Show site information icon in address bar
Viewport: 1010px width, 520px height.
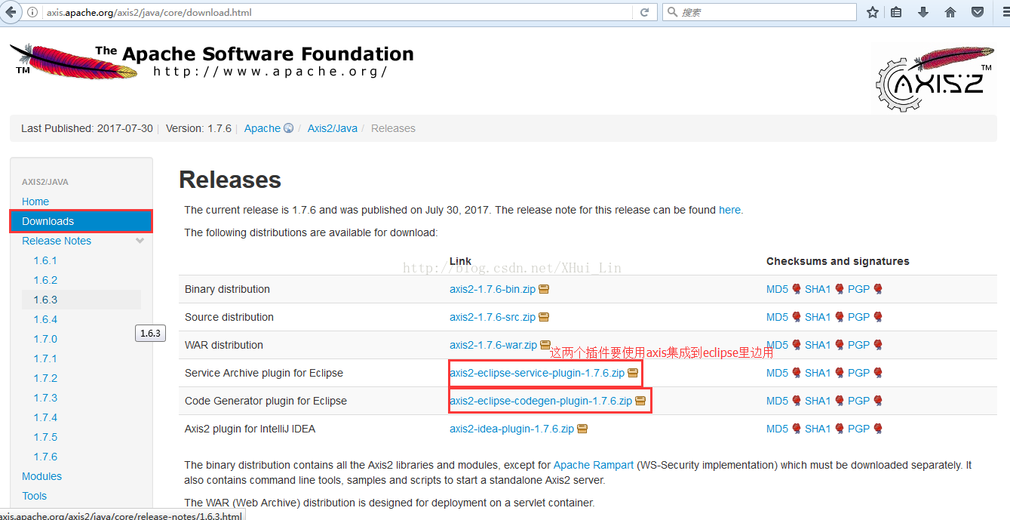(x=32, y=12)
